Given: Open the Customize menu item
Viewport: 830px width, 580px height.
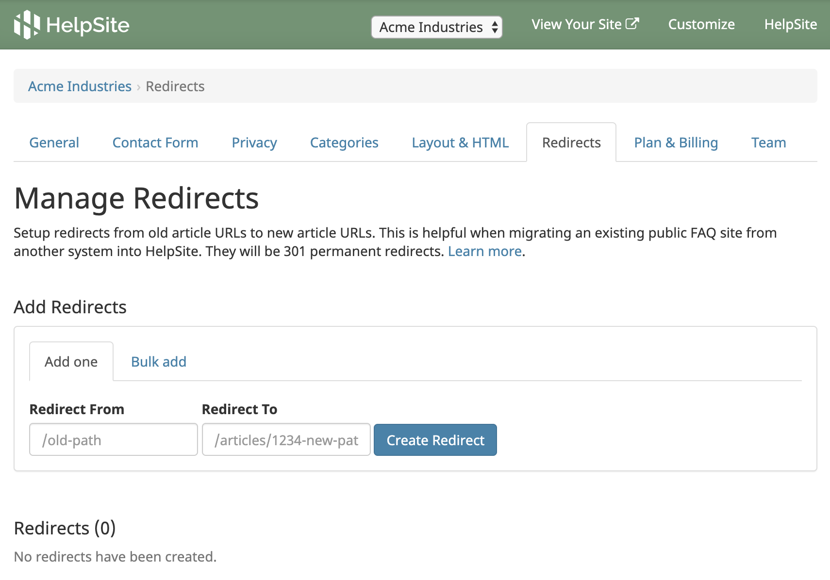Looking at the screenshot, I should click(x=701, y=24).
